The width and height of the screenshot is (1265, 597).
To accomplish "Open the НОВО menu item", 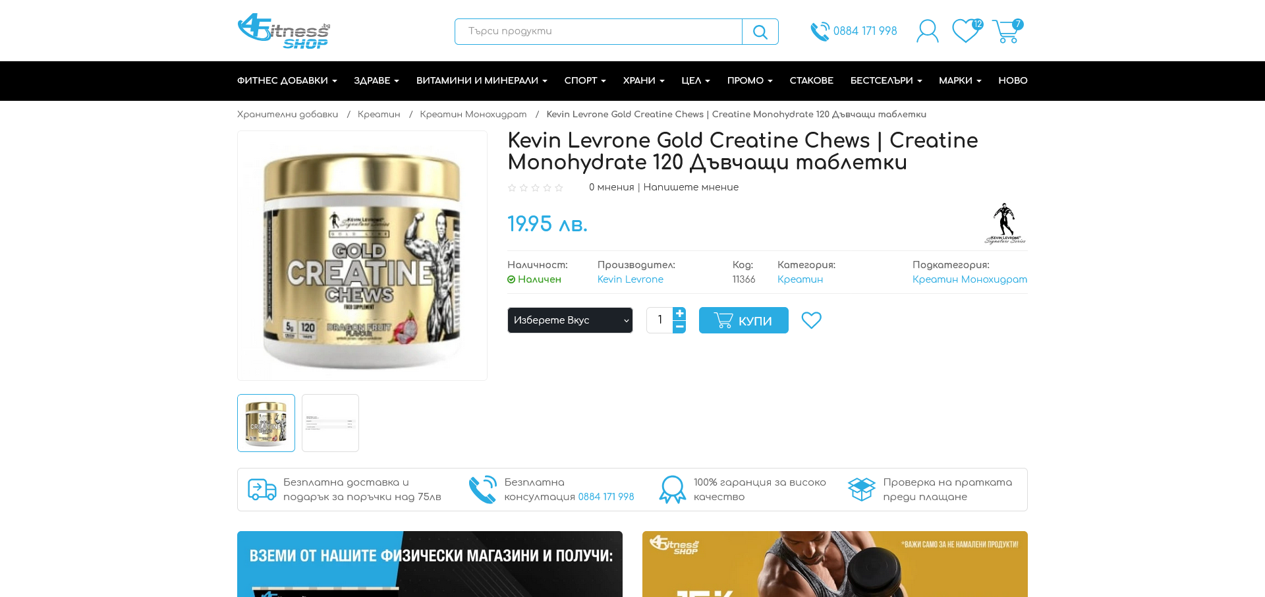I will (1013, 80).
